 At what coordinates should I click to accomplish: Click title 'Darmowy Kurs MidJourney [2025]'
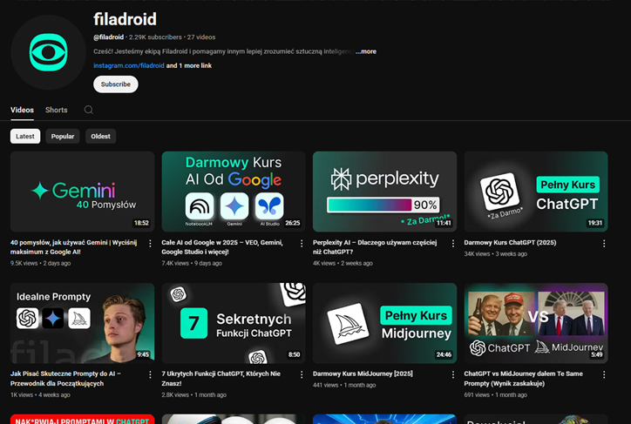(363, 374)
